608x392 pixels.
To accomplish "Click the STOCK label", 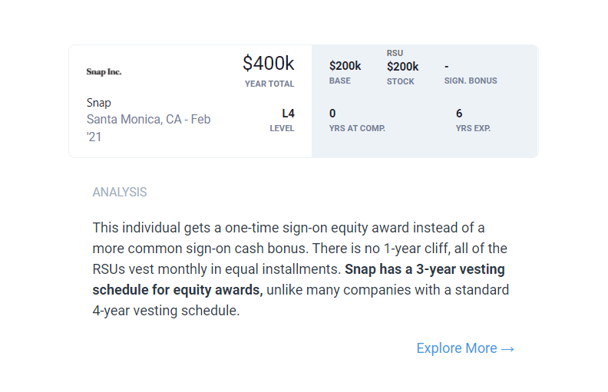I will [400, 81].
